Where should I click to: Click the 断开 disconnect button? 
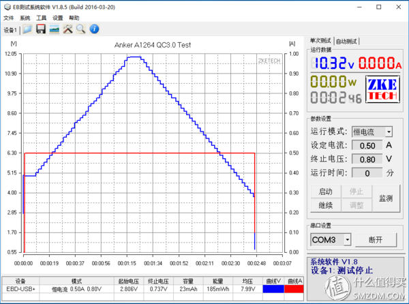coord(376,240)
